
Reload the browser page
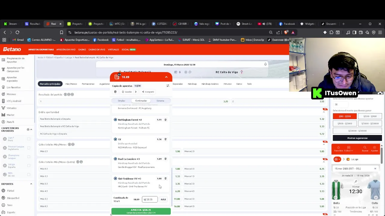(17, 32)
